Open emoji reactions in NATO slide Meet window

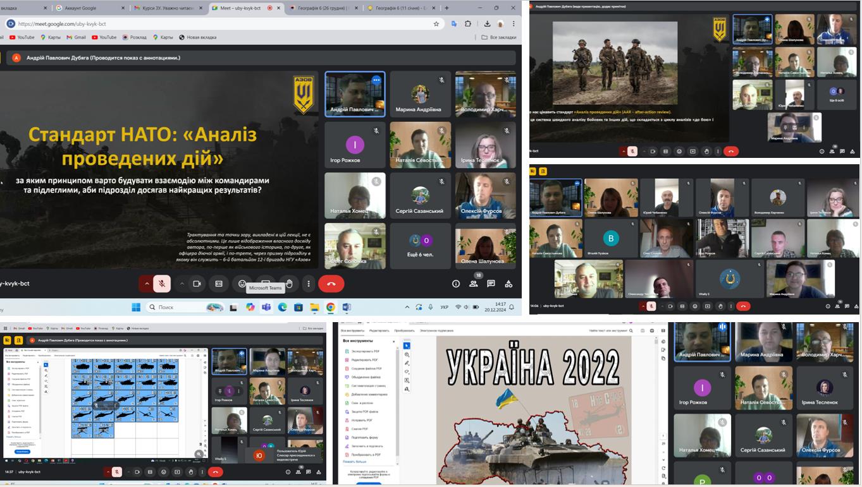coord(242,284)
